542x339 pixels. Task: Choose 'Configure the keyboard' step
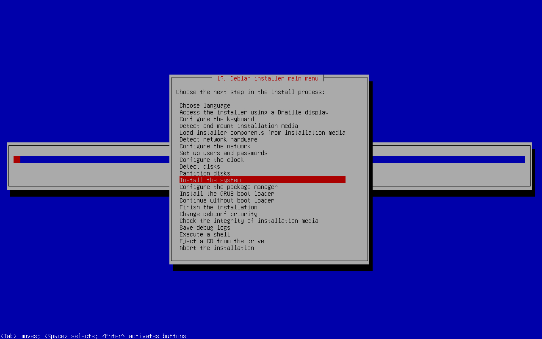[x=216, y=119]
